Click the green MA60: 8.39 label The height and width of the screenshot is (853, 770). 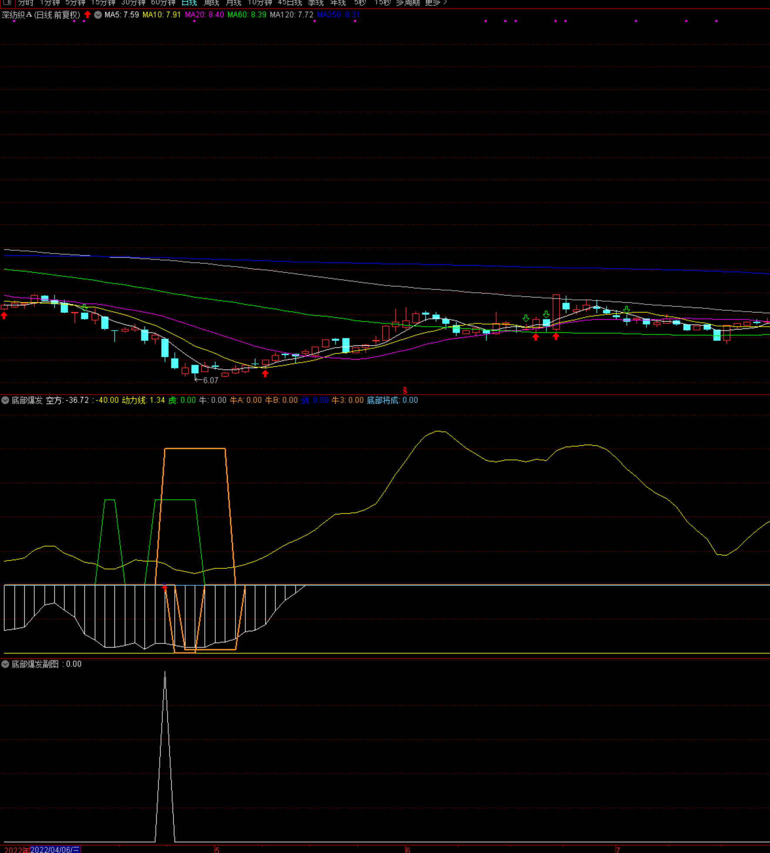coord(247,15)
